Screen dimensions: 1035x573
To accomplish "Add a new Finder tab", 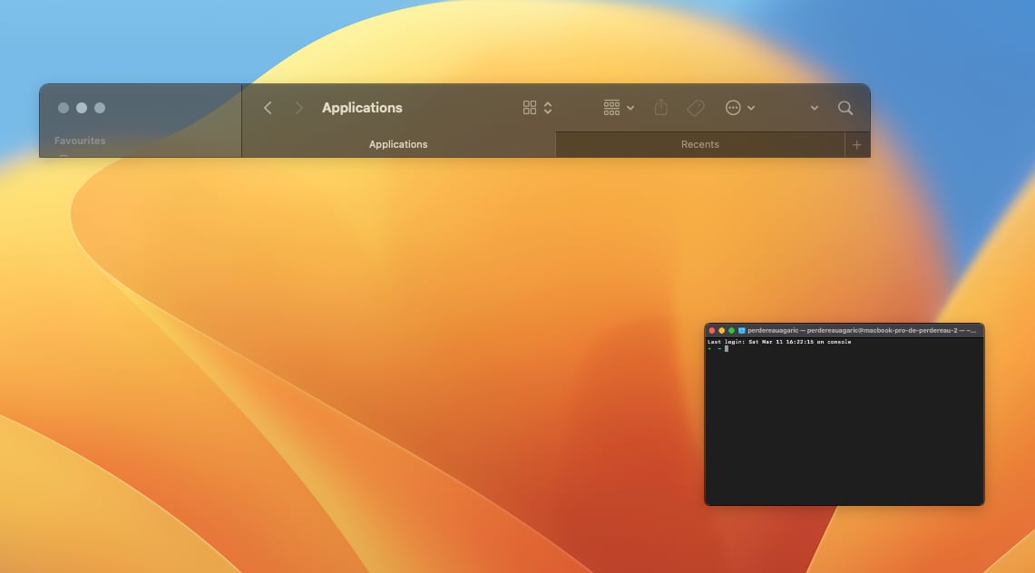I will (x=857, y=144).
